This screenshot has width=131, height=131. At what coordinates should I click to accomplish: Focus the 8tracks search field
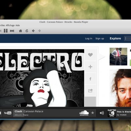coord(127,38)
